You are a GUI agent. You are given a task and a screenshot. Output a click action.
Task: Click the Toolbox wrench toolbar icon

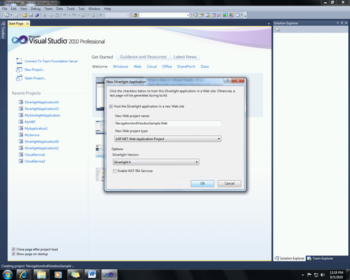click(x=219, y=15)
